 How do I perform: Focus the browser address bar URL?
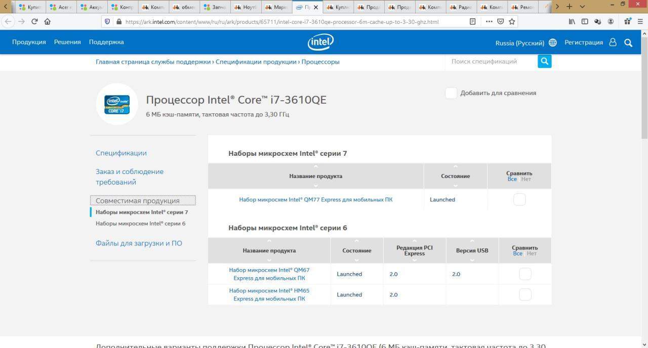click(x=282, y=22)
